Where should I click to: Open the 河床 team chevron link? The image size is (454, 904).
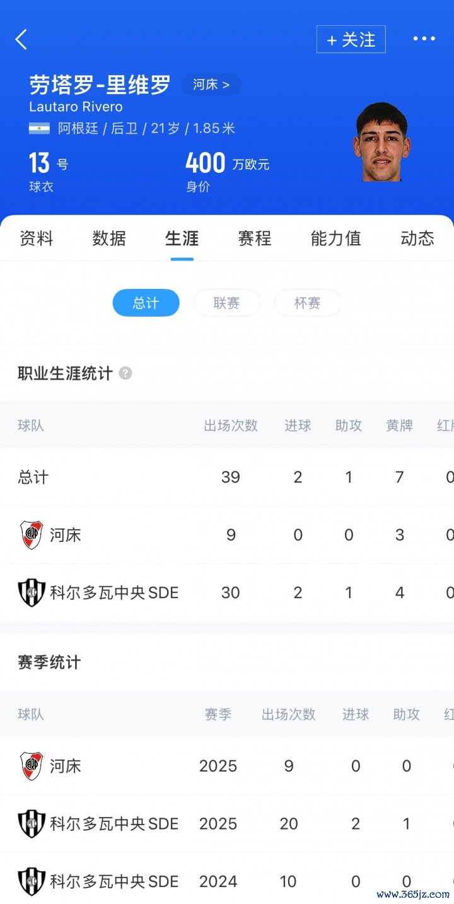(211, 85)
